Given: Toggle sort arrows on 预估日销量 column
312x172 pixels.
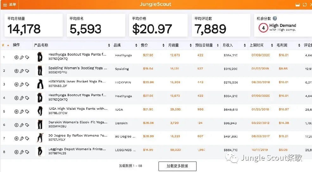Looking at the screenshot, I should coord(218,45).
